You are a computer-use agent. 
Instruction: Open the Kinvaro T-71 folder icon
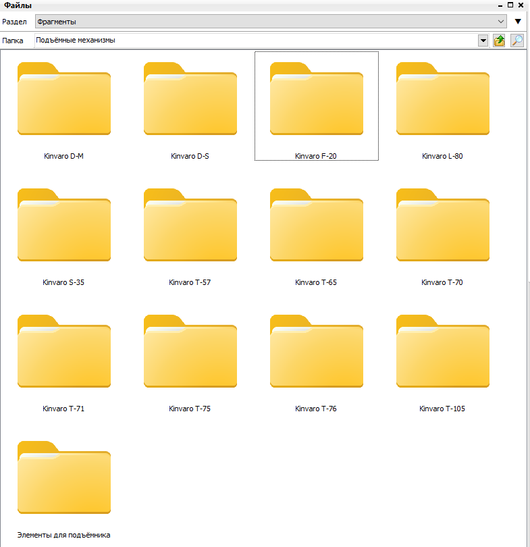pos(64,351)
